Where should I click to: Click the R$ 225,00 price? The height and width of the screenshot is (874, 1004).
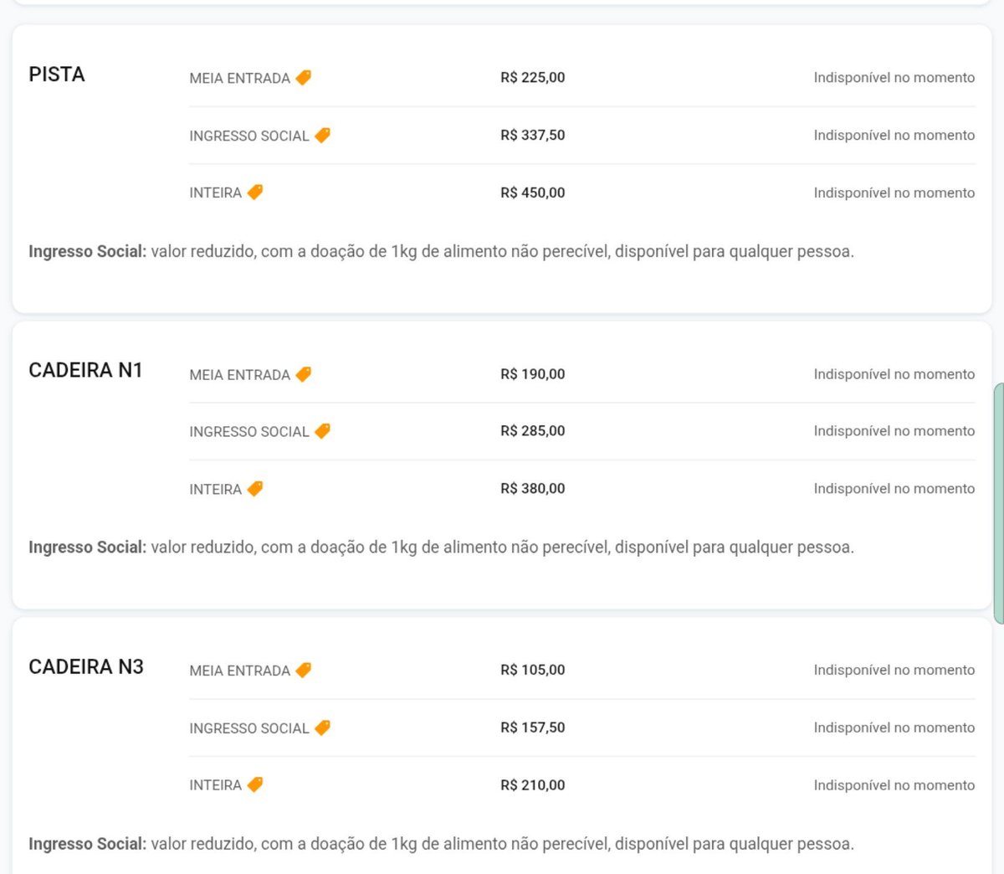533,77
